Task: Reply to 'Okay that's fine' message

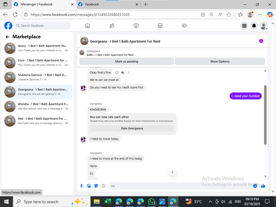Action: tap(123, 72)
